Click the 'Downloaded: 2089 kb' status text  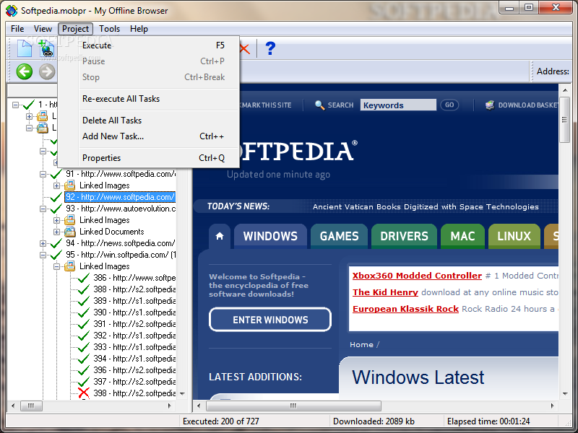coord(374,421)
